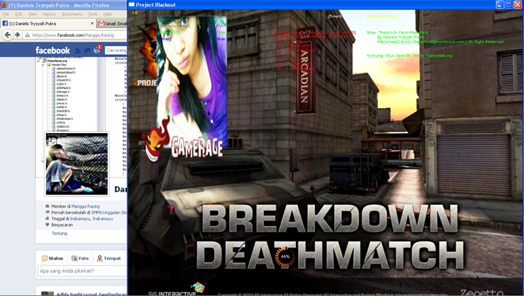This screenshot has width=524, height=296.
Task: Click the 'Member di' group icon
Action: 47,206
